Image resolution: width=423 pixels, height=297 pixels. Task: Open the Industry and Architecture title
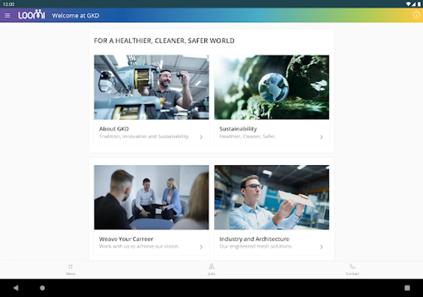pyautogui.click(x=254, y=239)
